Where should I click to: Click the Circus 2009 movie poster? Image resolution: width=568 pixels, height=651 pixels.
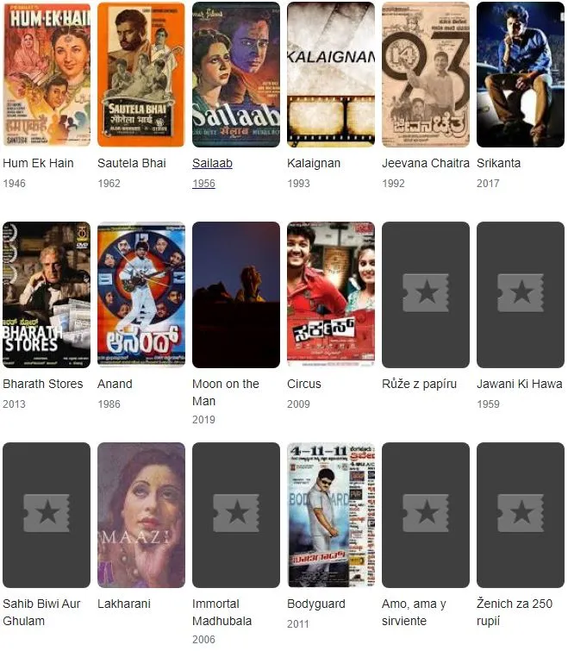[x=331, y=295]
